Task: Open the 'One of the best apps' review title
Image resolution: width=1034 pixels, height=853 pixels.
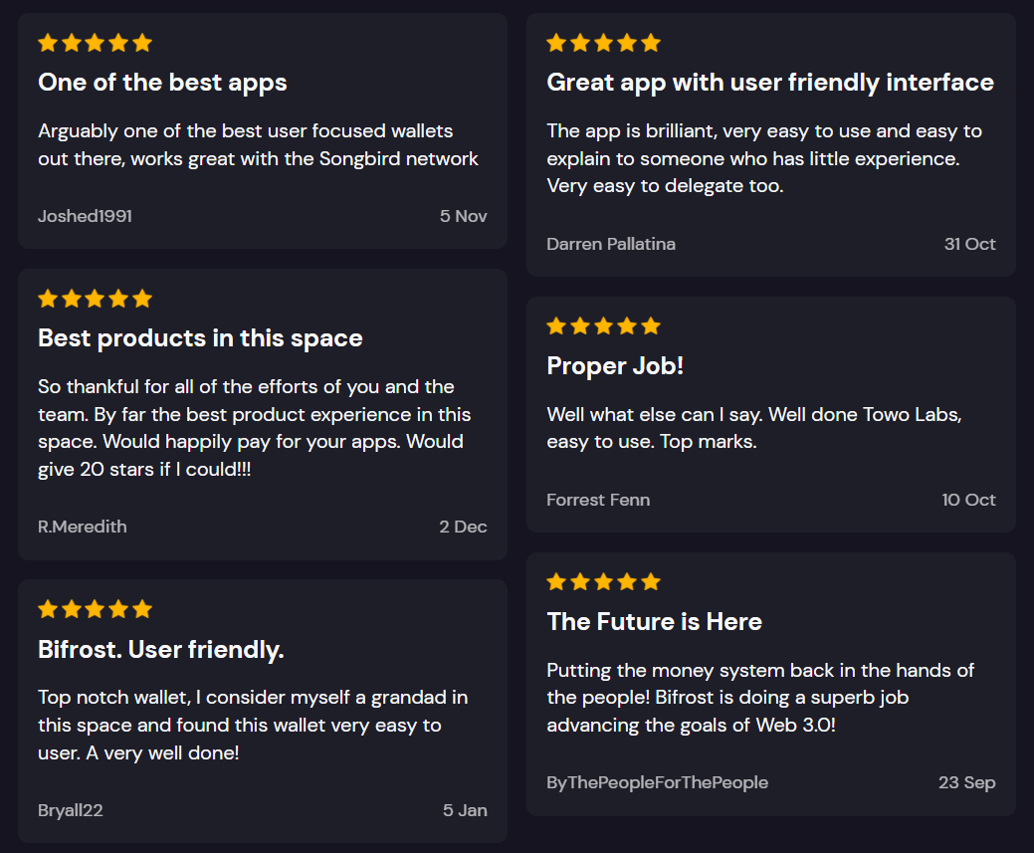Action: (162, 84)
